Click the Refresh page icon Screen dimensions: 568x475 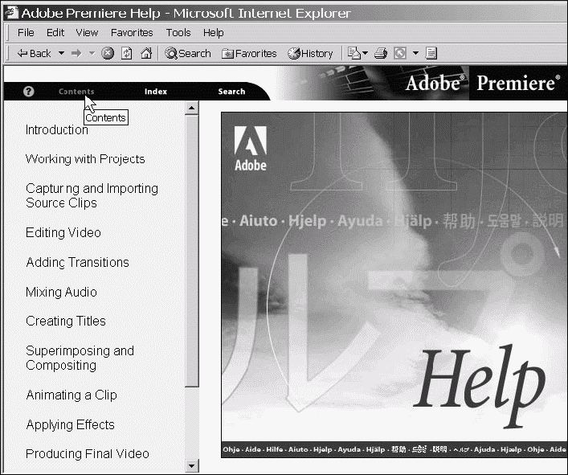pos(127,54)
